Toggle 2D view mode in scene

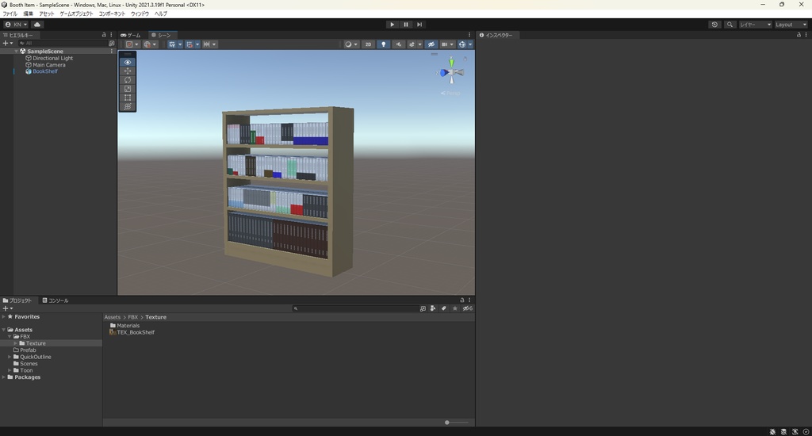(368, 44)
